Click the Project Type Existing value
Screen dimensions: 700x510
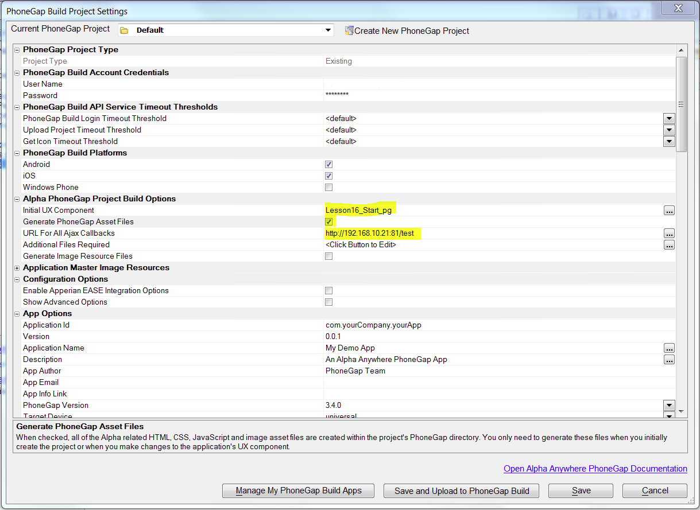pyautogui.click(x=339, y=61)
